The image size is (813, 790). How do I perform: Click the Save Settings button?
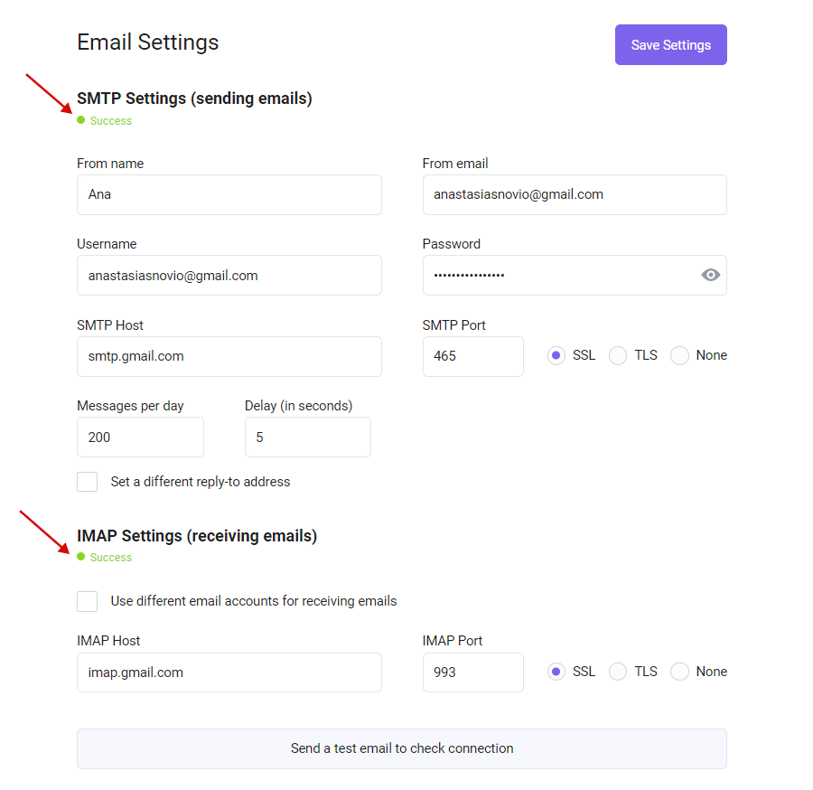click(x=671, y=44)
